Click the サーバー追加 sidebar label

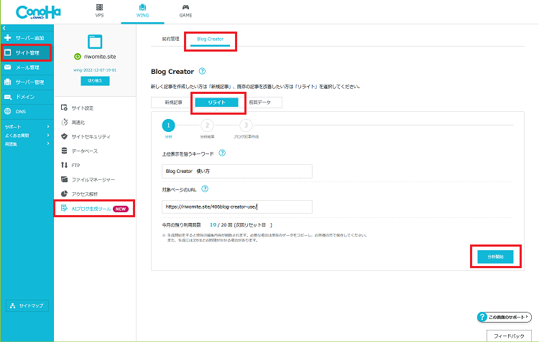pyautogui.click(x=30, y=38)
